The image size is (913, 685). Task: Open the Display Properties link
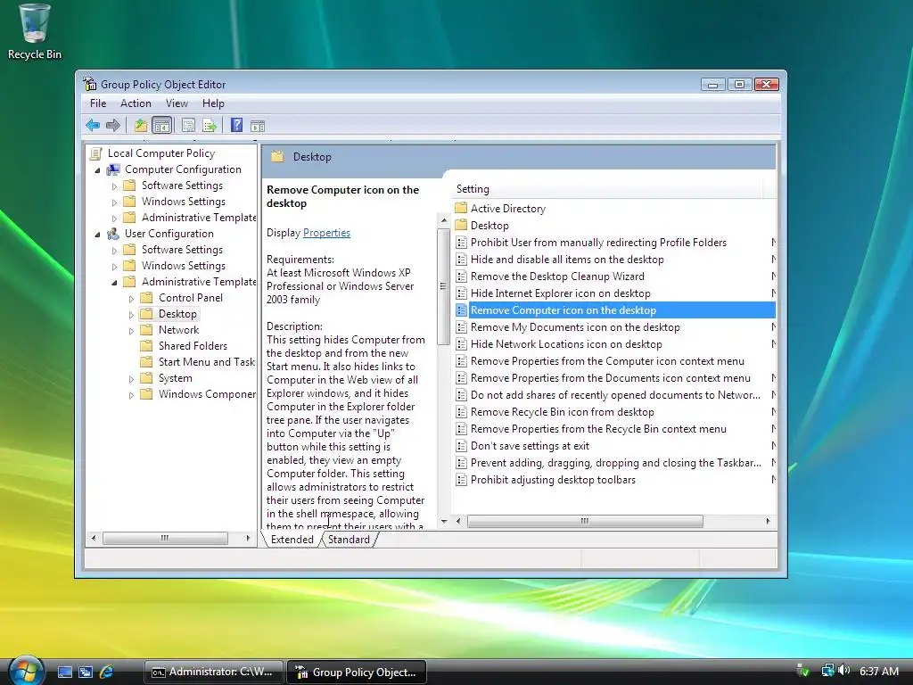[326, 233]
